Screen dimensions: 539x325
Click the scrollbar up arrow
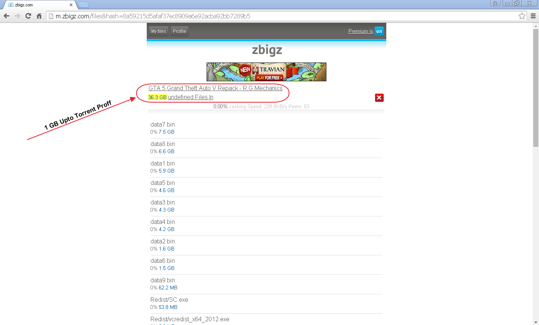(536, 26)
